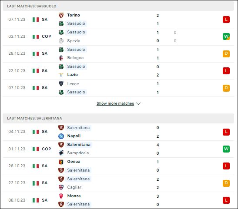This screenshot has height=209, width=238.
Task: Select the Sampdoria team name
Action: (78, 153)
